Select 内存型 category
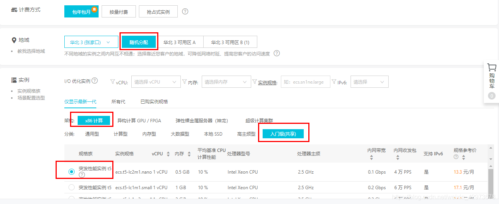 pos(149,134)
